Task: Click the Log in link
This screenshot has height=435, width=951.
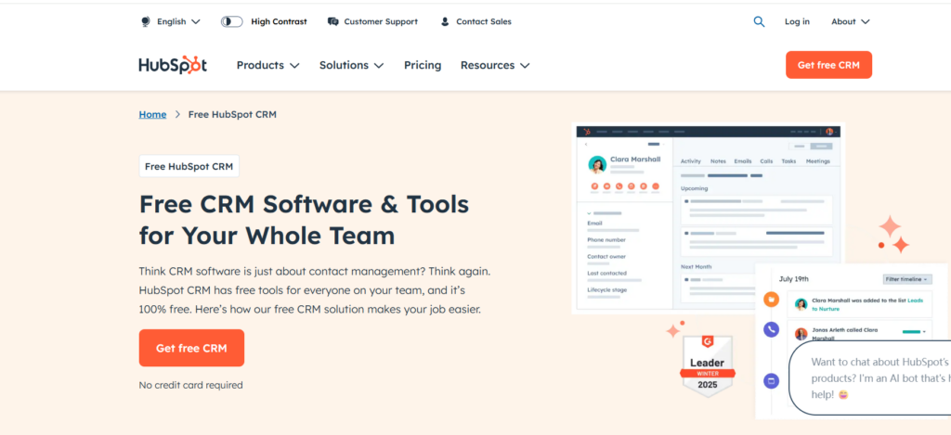Action: click(797, 21)
